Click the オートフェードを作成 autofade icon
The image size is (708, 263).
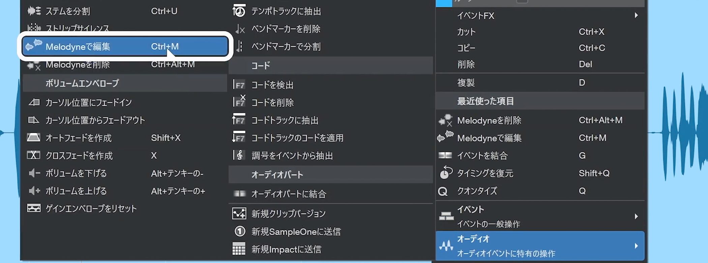pyautogui.click(x=34, y=138)
